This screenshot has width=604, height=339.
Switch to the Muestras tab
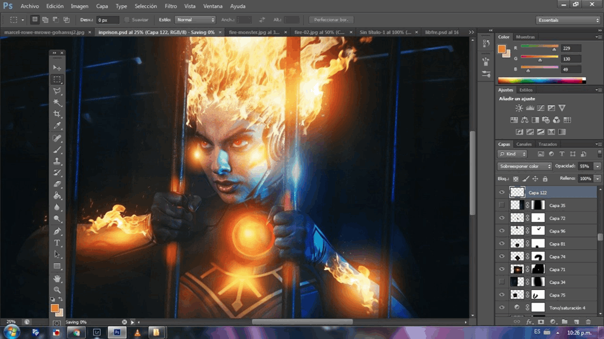click(x=526, y=37)
